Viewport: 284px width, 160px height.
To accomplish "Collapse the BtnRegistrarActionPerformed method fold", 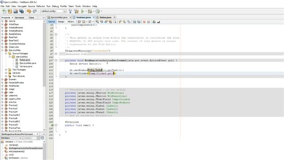I will pyautogui.click(x=56, y=60).
